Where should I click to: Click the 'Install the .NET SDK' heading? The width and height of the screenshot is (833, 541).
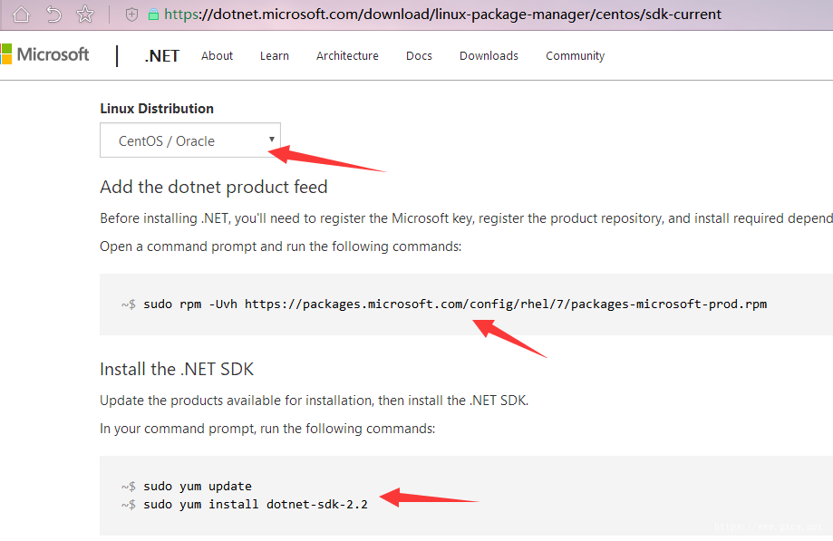(x=177, y=369)
